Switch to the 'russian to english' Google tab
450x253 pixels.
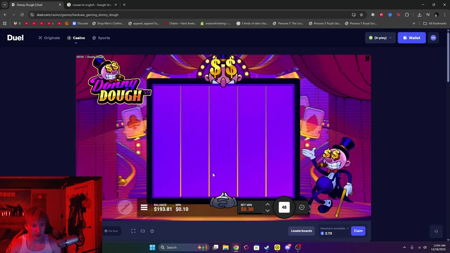pos(92,5)
